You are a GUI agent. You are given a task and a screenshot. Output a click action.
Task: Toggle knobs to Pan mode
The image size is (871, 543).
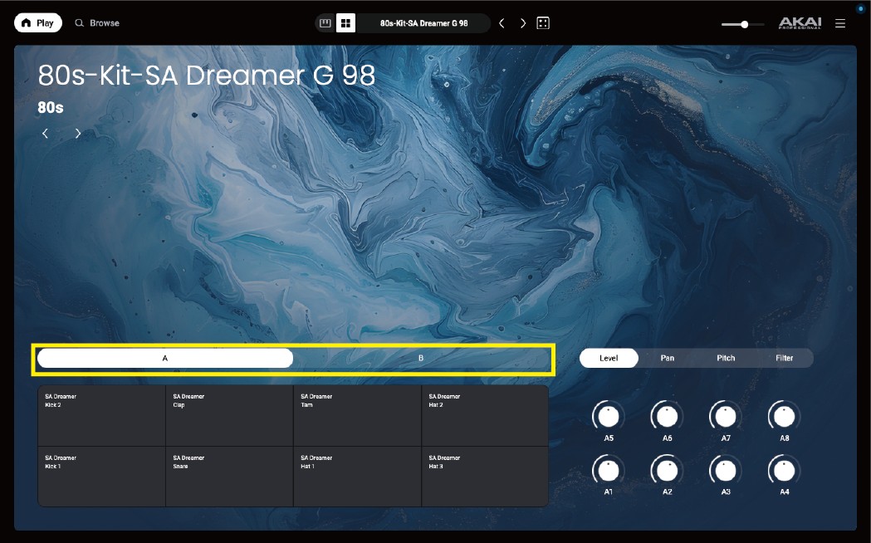pyautogui.click(x=667, y=358)
